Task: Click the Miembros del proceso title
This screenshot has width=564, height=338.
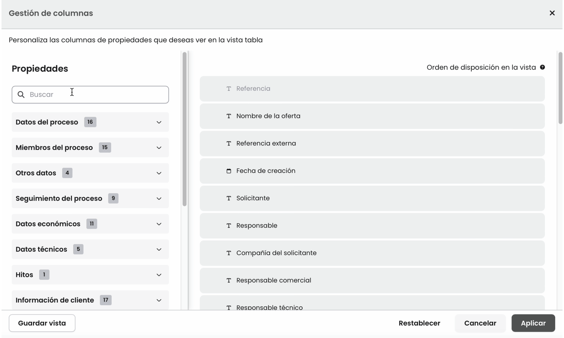Action: 54,148
